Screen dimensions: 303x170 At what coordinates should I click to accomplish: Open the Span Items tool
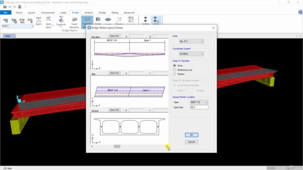point(48,22)
